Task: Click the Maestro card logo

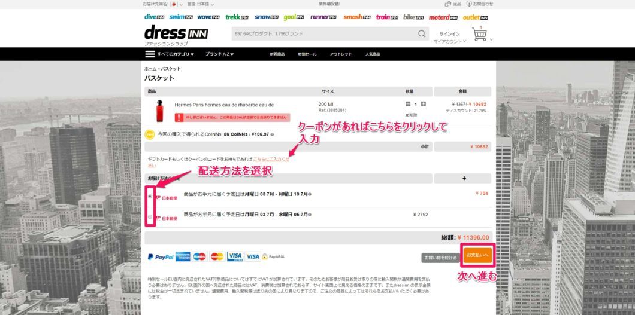Action: [x=199, y=256]
